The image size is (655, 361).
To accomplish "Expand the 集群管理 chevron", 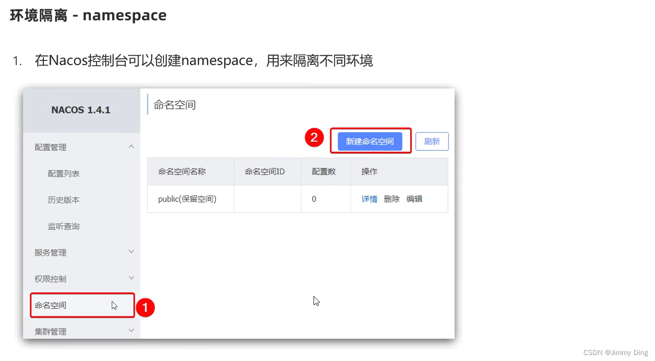I will 131,331.
